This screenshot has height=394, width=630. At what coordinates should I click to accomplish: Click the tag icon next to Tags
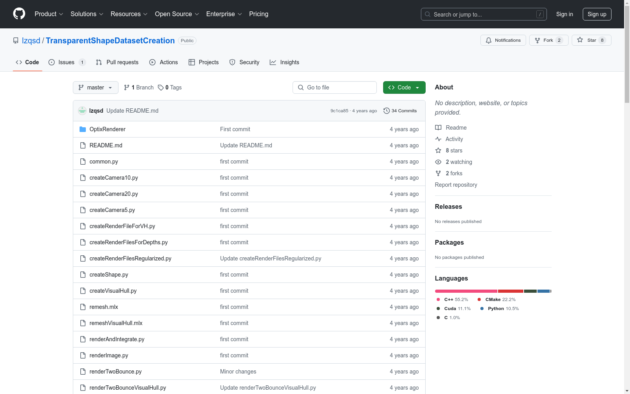click(161, 87)
